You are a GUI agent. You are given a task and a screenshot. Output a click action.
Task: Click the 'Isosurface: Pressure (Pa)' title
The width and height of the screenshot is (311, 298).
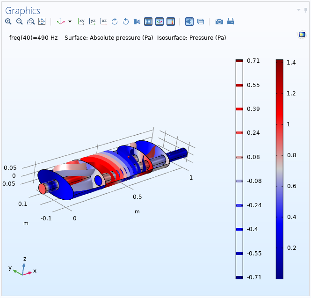click(x=192, y=38)
